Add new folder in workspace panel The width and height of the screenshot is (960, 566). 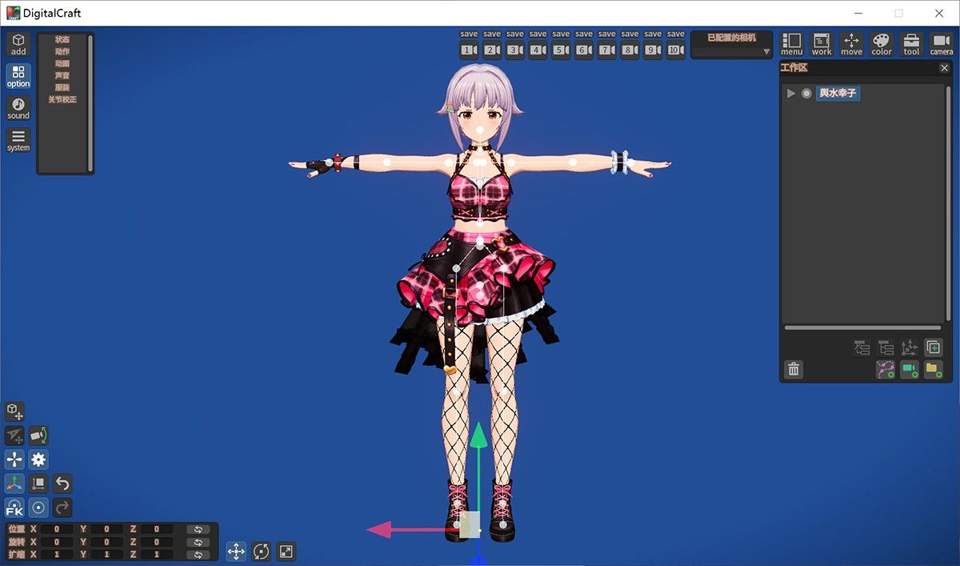point(933,369)
